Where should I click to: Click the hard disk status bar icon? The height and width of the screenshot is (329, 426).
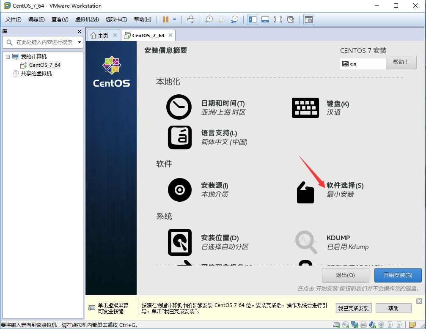(337, 325)
